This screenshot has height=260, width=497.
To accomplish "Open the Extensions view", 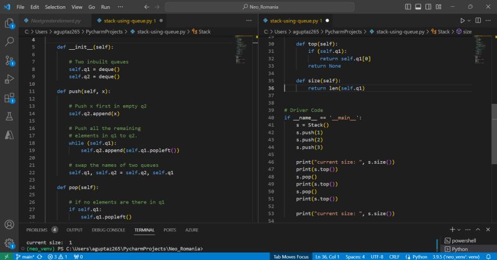I will pos(9,98).
